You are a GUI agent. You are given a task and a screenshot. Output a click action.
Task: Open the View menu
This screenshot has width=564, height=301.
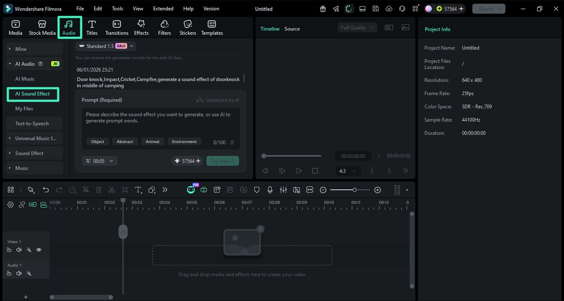[138, 9]
